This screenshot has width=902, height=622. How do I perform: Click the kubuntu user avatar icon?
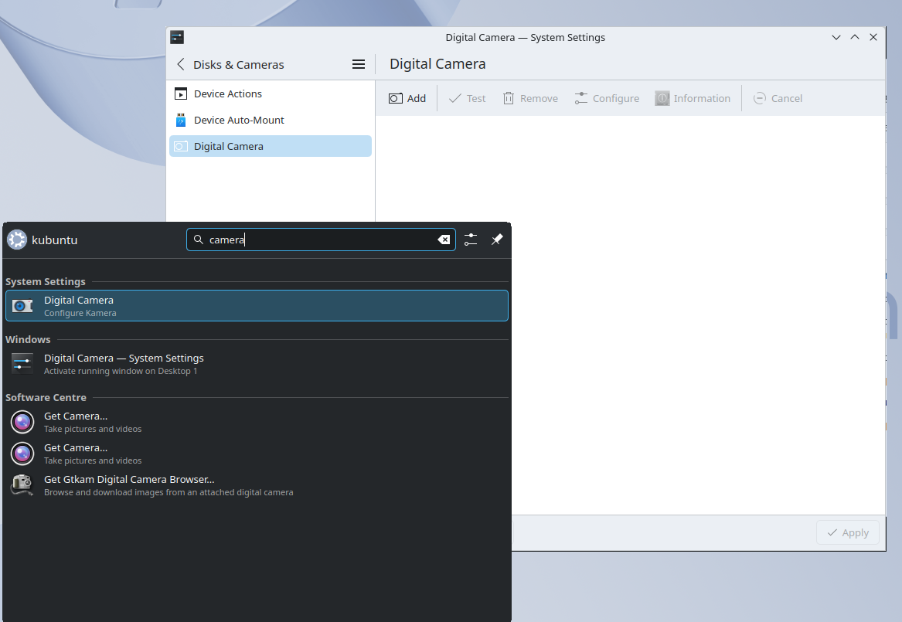pos(17,240)
